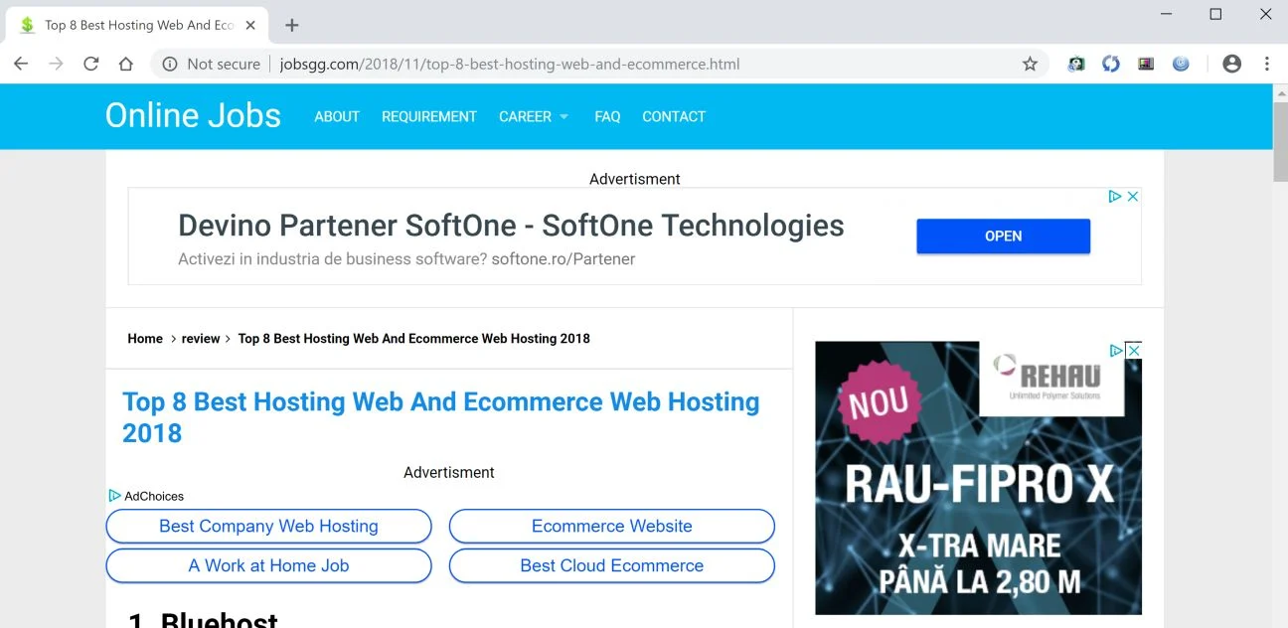This screenshot has width=1288, height=628.
Task: Click the Not secure site info icon
Action: click(x=170, y=64)
